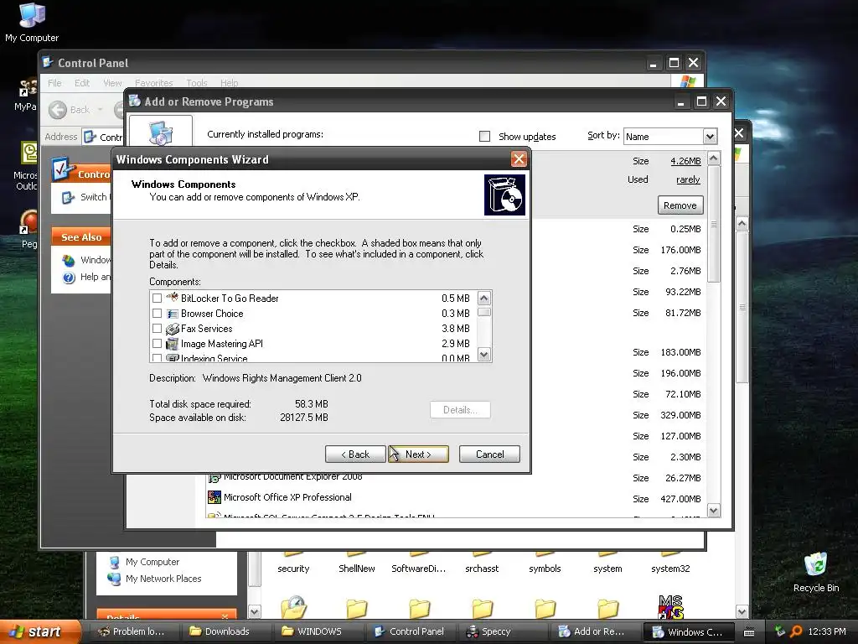Click the Add or Remove Programs title icon
The height and width of the screenshot is (644, 858).
click(135, 101)
